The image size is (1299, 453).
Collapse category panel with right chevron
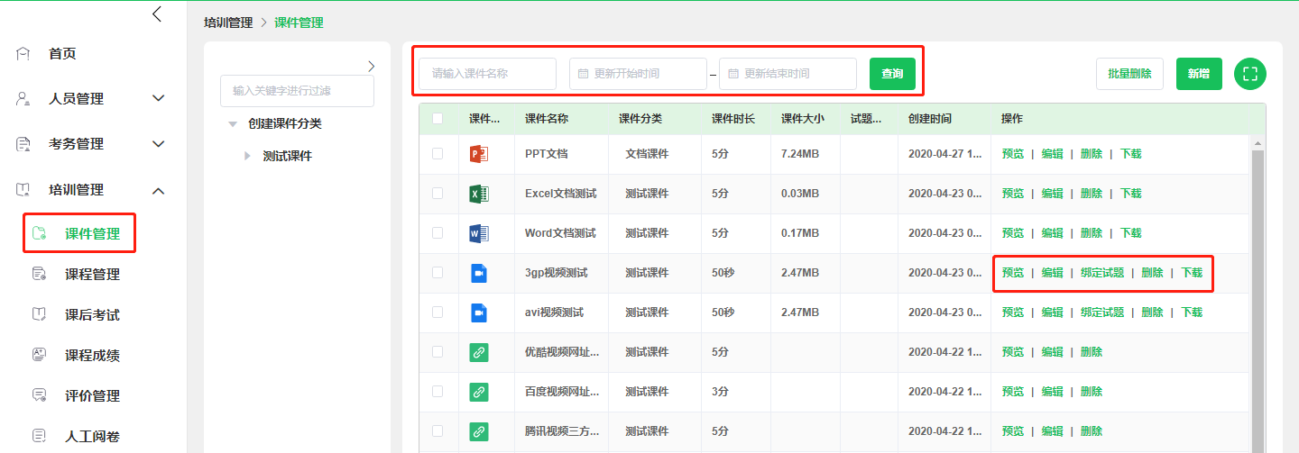coord(371,66)
